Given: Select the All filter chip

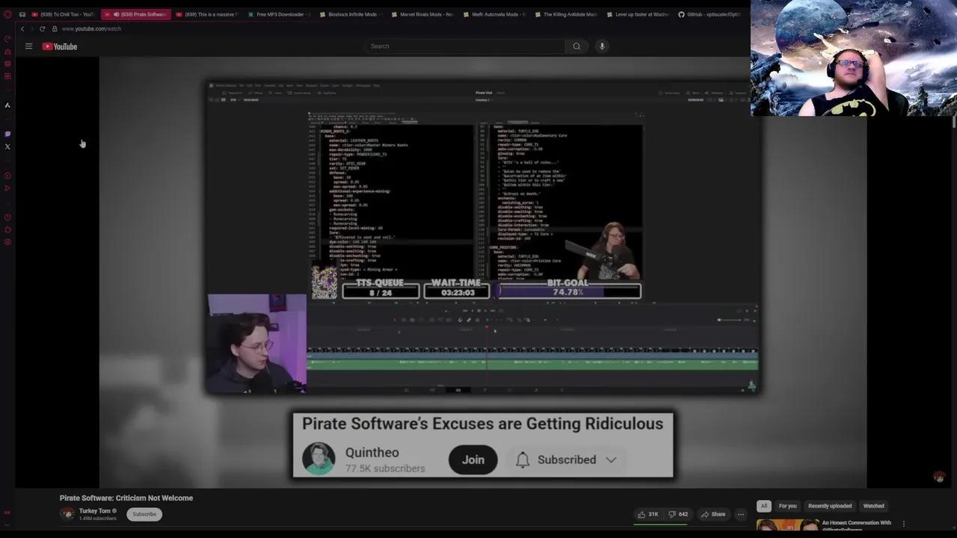Looking at the screenshot, I should pos(764,506).
